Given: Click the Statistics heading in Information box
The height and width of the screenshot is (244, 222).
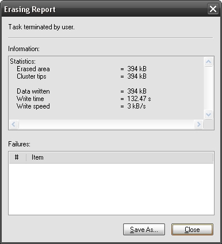Looking at the screenshot, I should (x=22, y=61).
